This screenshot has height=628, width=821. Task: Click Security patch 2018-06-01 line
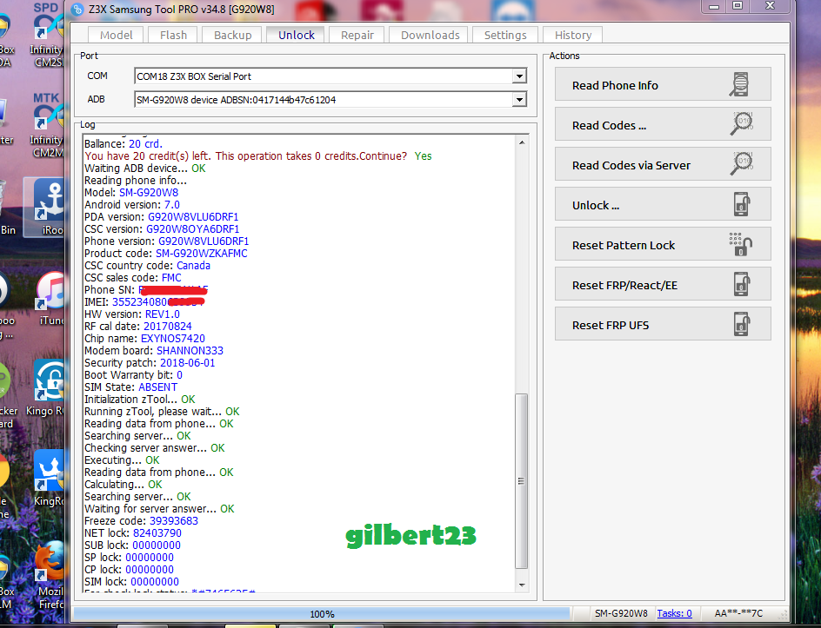(150, 362)
